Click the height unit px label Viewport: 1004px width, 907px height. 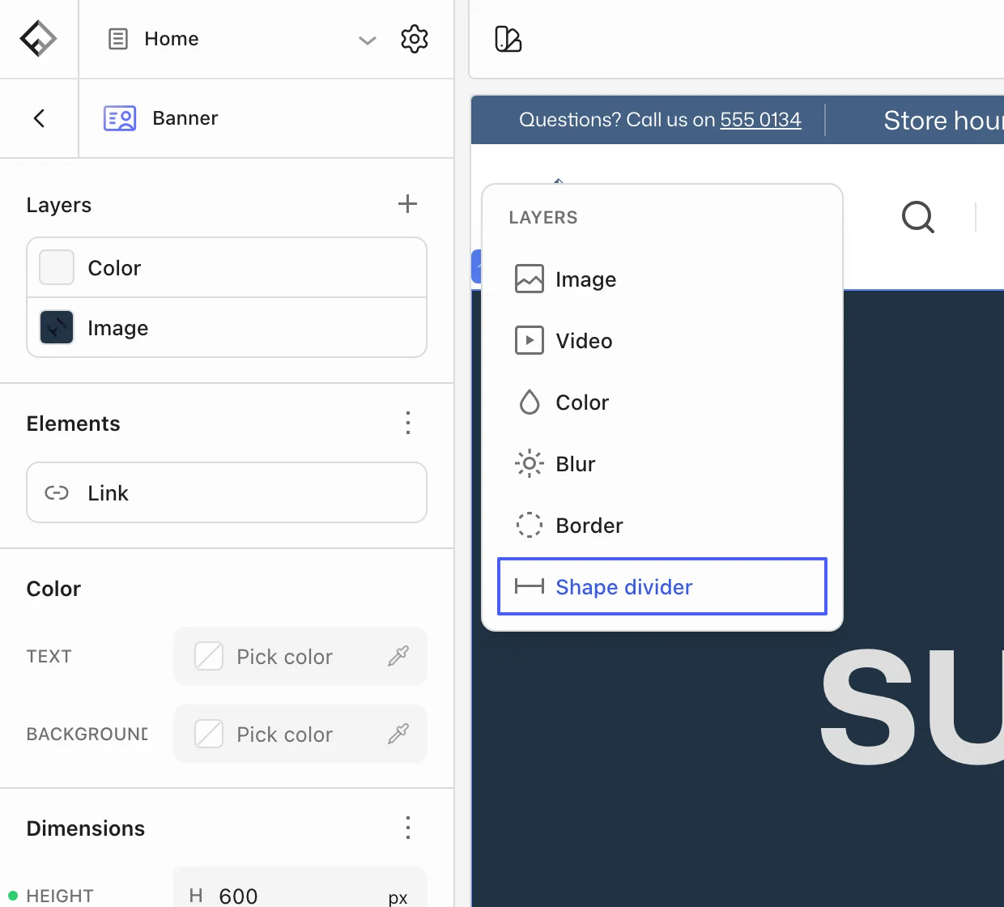coord(398,897)
